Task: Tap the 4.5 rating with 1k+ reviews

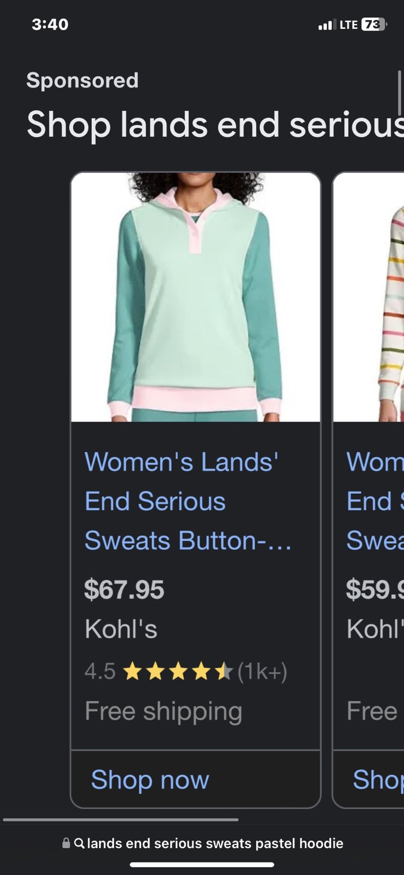Action: [186, 671]
